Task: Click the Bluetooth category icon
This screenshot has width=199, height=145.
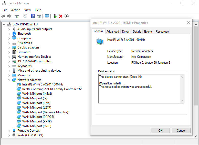Action: click(x=14, y=34)
